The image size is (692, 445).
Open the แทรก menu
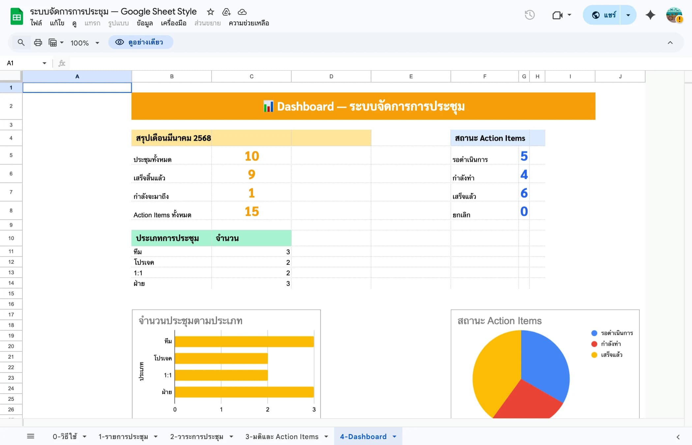(92, 23)
